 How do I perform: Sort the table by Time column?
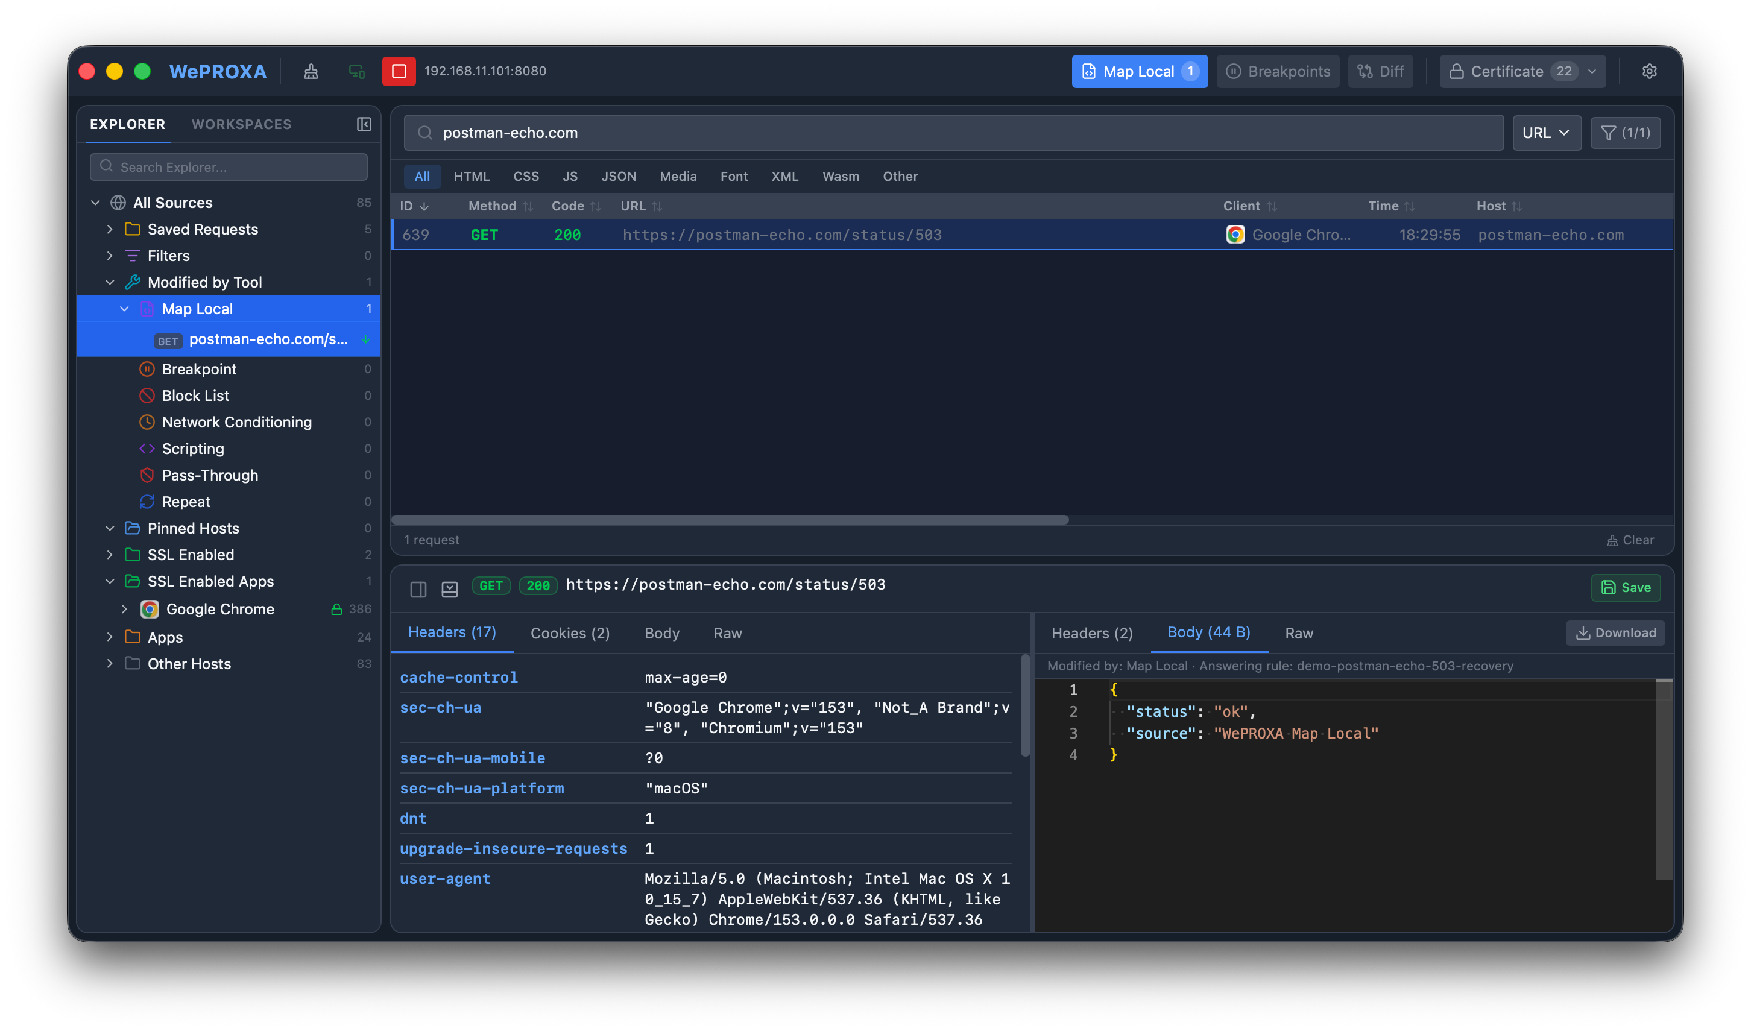1390,206
